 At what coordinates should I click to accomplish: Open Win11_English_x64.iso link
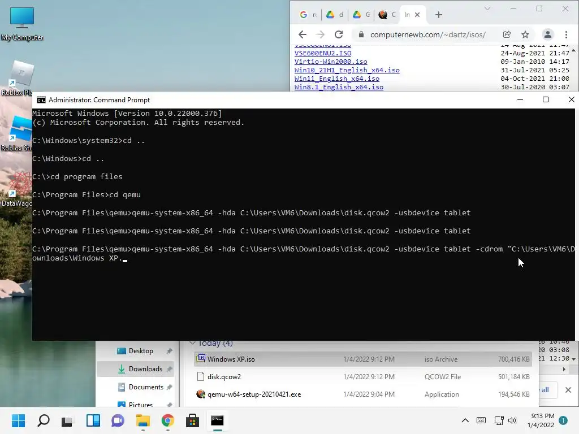tap(337, 79)
